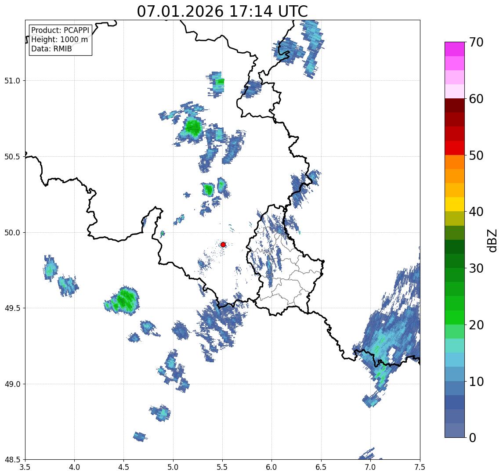The height and width of the screenshot is (476, 503).
Task: Select the 'Product: PCAPPI' legend line
Action: pyautogui.click(x=60, y=30)
